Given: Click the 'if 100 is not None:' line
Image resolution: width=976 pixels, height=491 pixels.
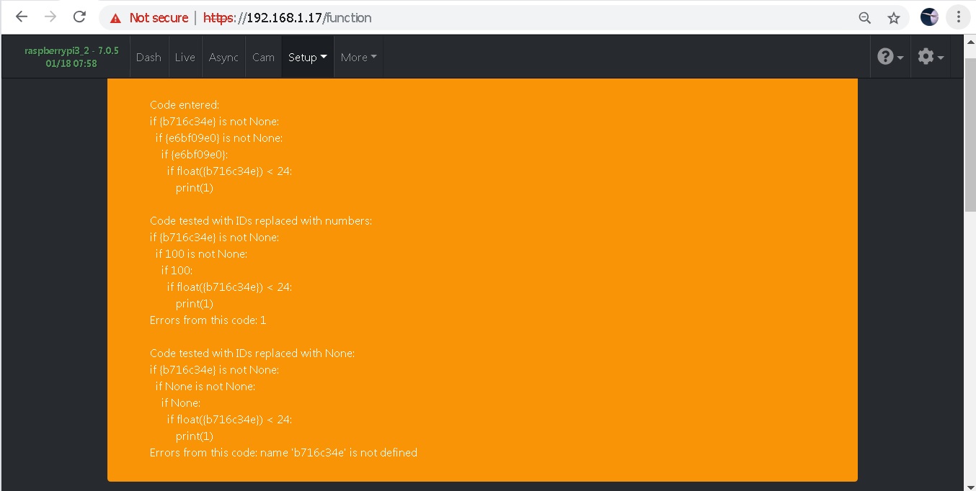Looking at the screenshot, I should (x=201, y=254).
